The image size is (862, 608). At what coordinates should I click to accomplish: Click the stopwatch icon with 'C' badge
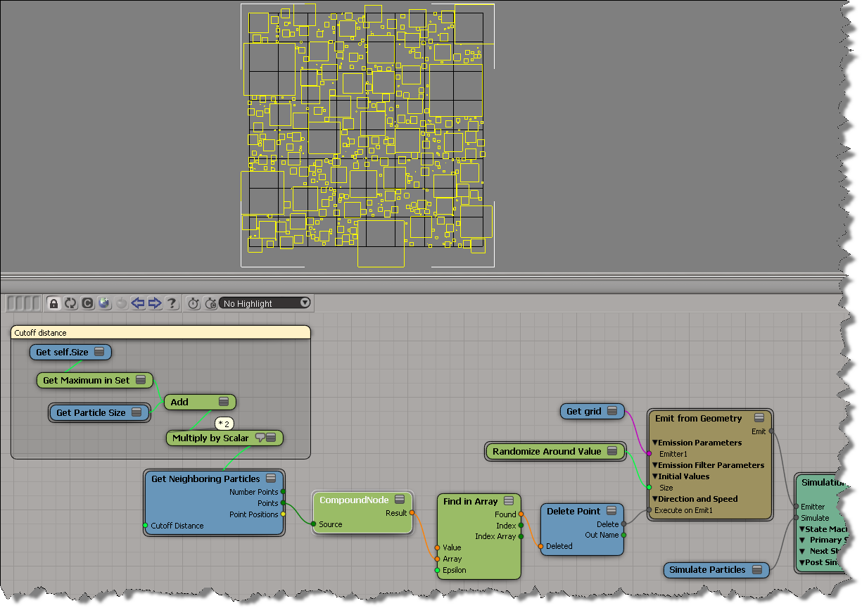click(210, 303)
